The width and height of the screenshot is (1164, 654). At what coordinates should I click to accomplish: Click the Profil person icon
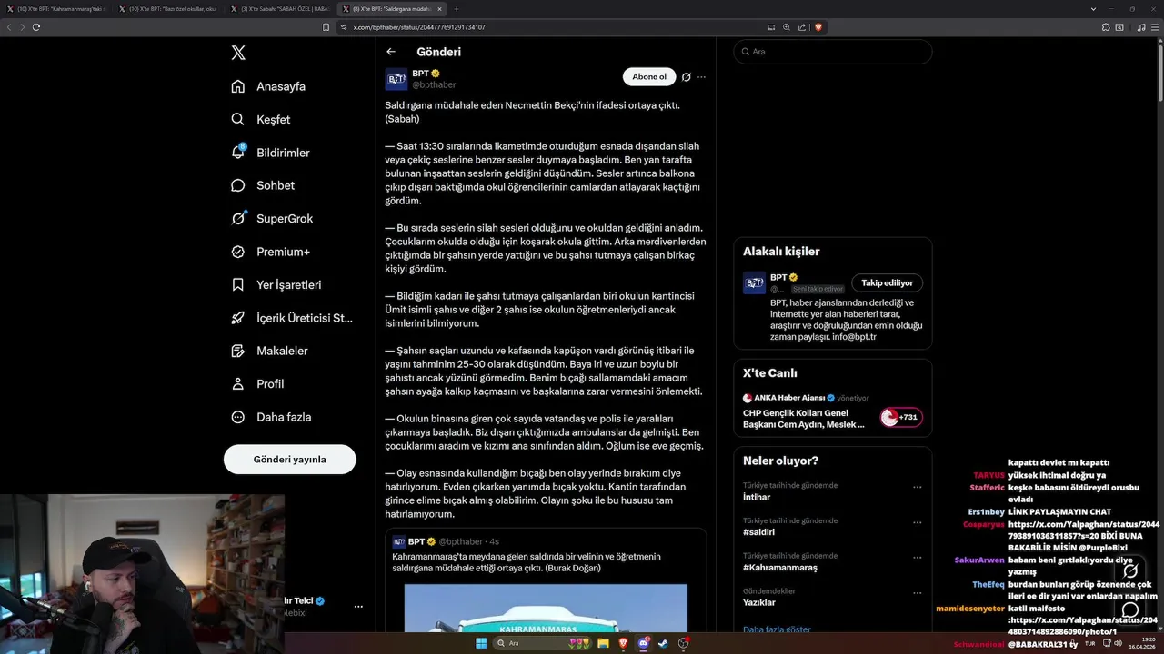pyautogui.click(x=238, y=383)
